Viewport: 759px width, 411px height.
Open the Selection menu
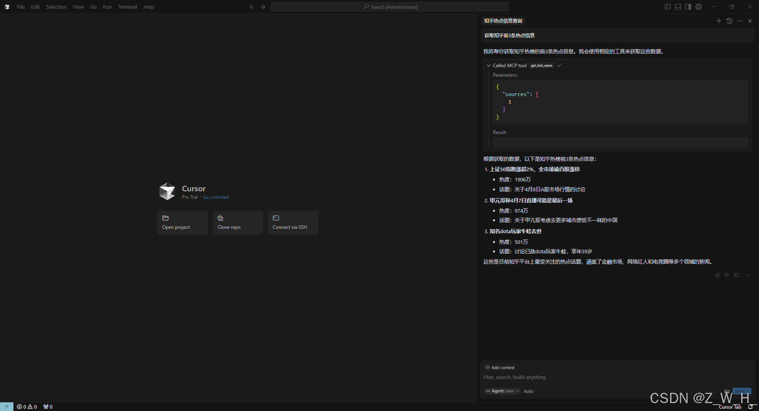coord(56,7)
